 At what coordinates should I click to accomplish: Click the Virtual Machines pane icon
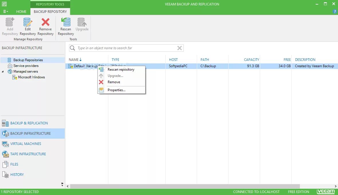(x=5, y=144)
